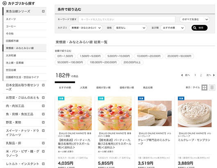Go to next page with 次へ
The image size is (217, 168).
click(x=210, y=75)
